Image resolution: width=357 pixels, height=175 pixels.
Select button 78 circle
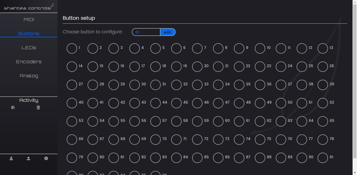coord(323,140)
